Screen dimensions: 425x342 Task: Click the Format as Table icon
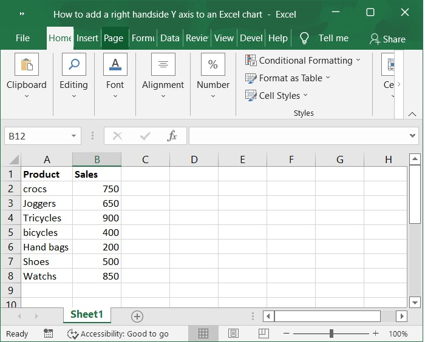coord(251,78)
